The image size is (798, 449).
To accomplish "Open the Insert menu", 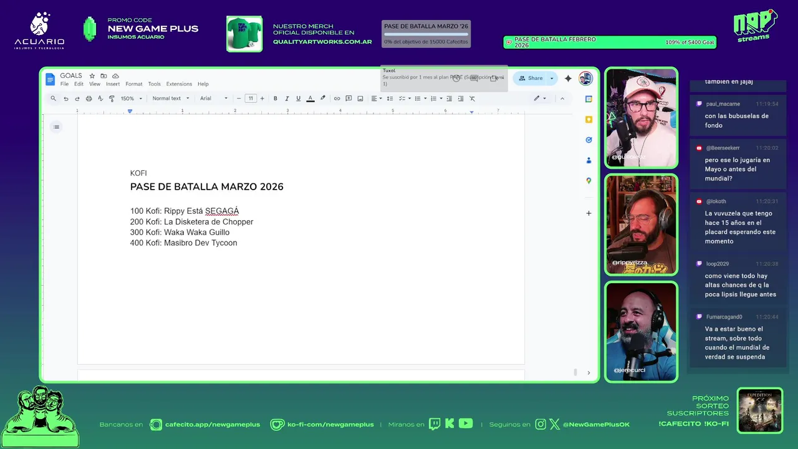I will pyautogui.click(x=113, y=84).
